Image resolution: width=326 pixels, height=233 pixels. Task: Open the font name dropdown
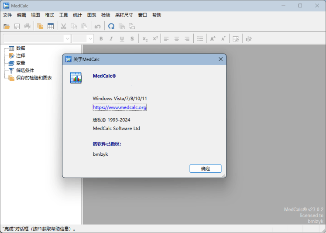tap(67, 39)
